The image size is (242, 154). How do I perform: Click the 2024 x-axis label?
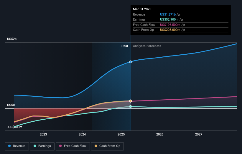click(82, 135)
